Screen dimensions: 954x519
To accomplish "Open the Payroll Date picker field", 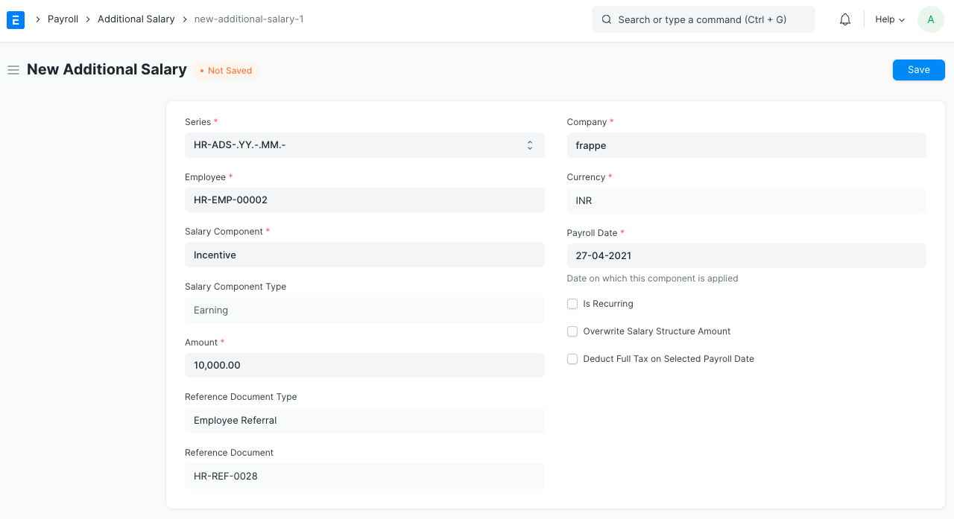I will [746, 255].
